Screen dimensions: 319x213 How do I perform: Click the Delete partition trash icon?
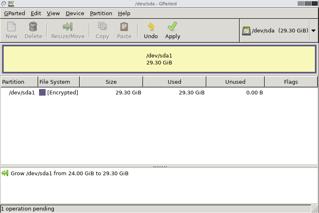[33, 26]
